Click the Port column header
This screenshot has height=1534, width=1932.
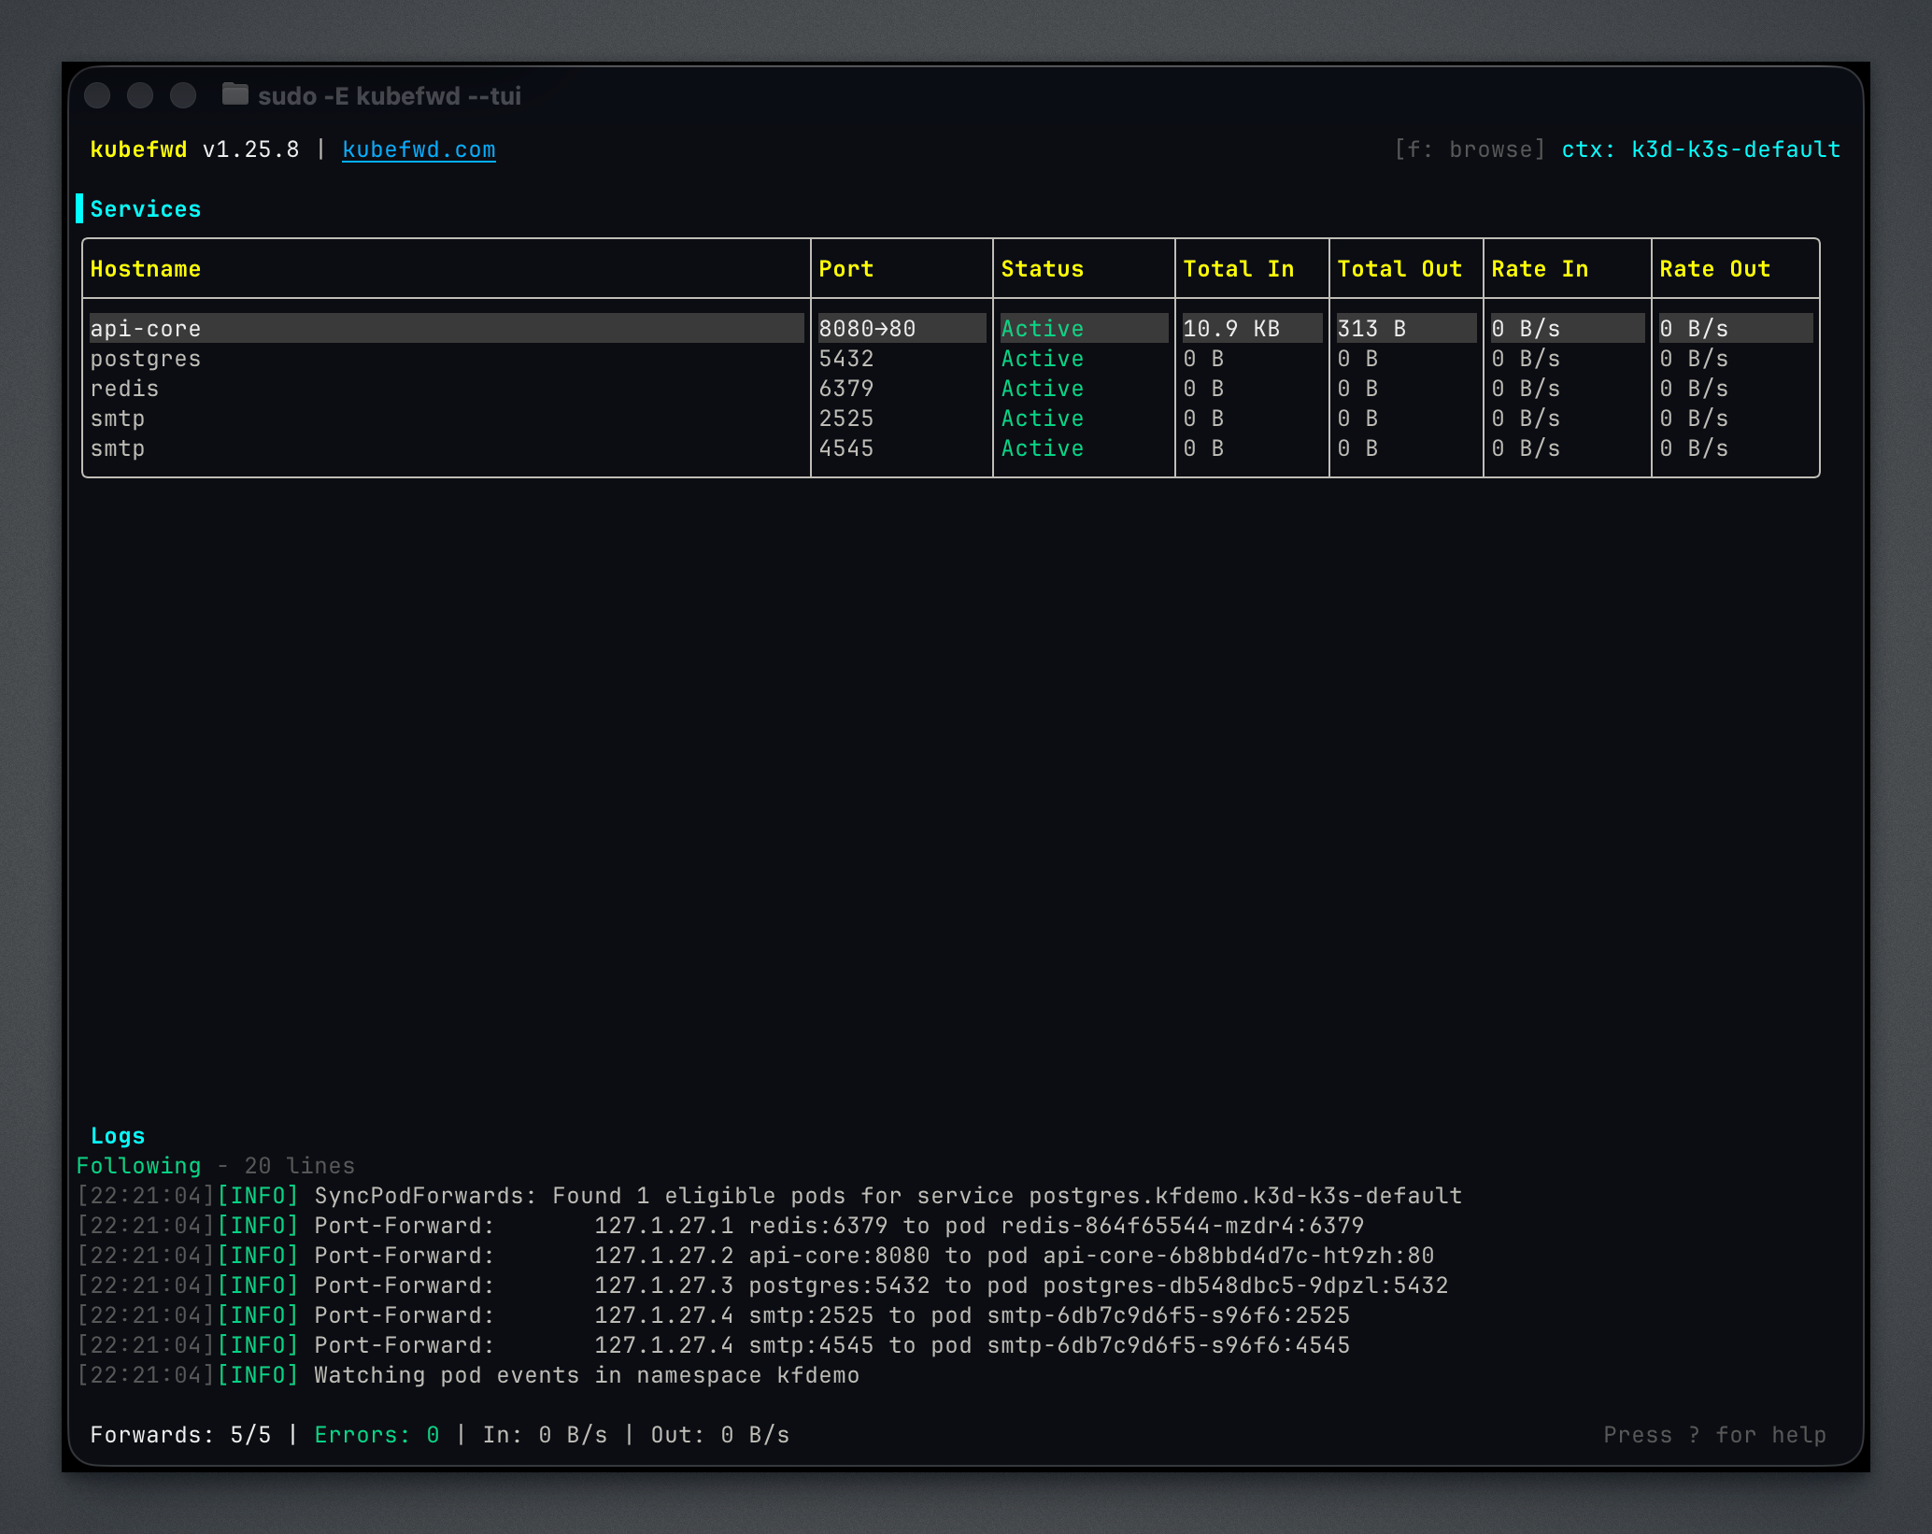[x=845, y=269]
